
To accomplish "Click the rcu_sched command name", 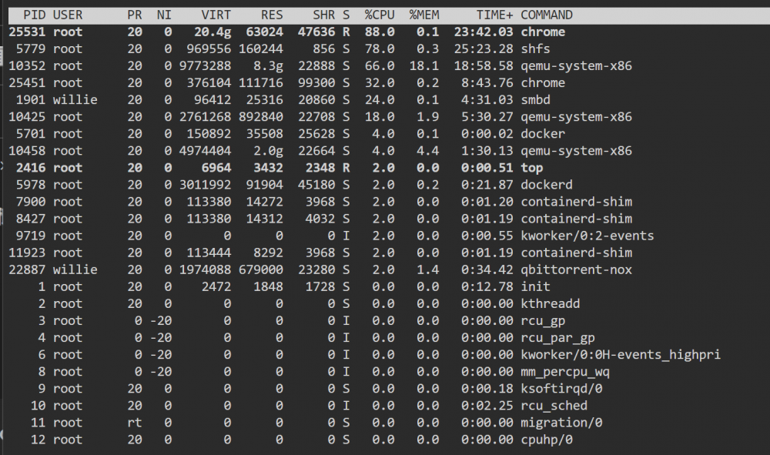I will click(x=554, y=406).
